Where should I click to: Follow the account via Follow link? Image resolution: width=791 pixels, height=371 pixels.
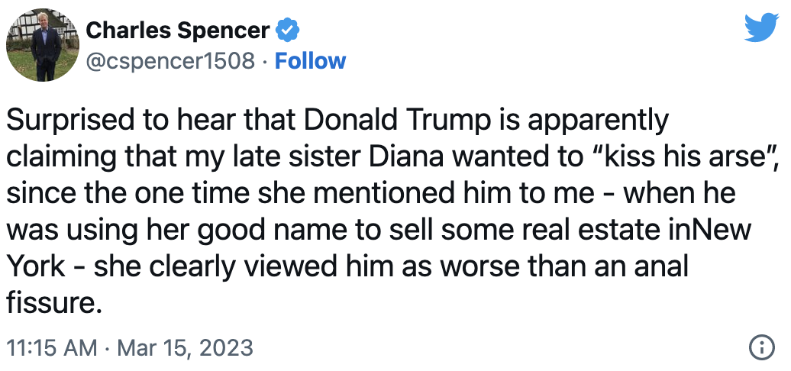(310, 60)
